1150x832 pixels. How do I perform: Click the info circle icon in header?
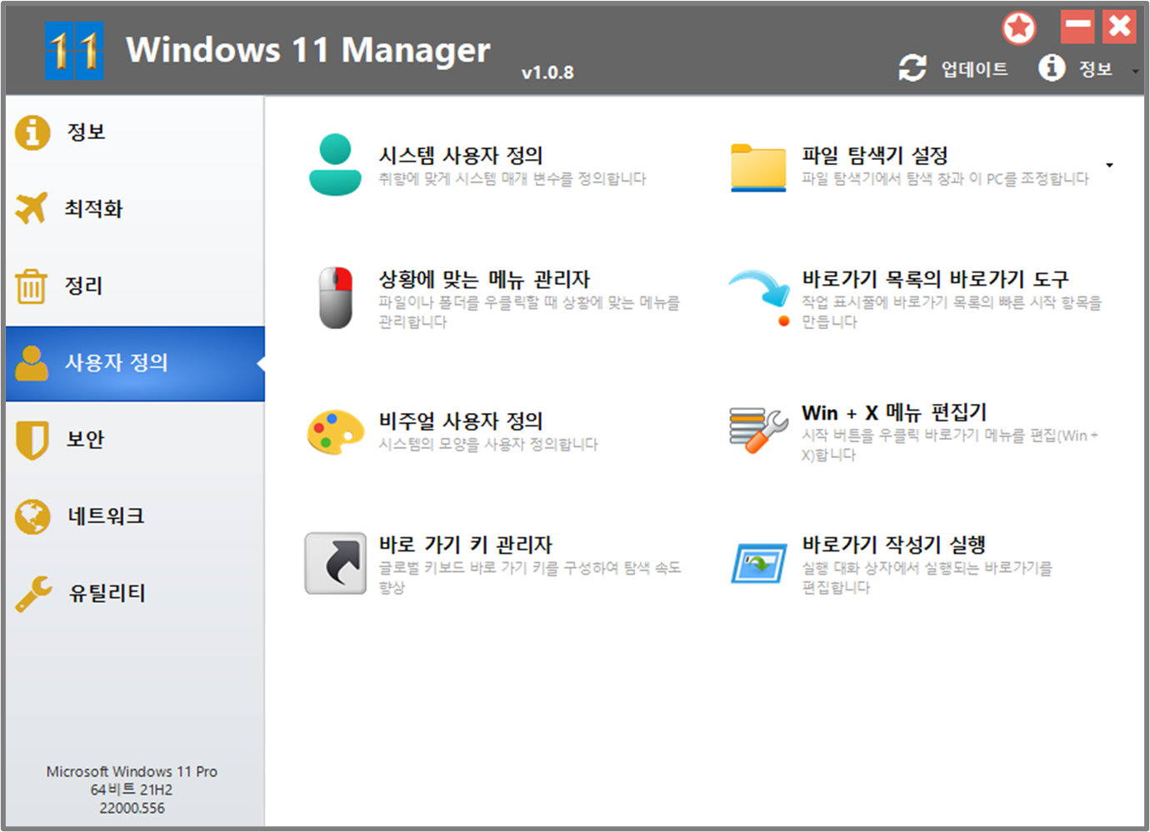[x=1052, y=67]
